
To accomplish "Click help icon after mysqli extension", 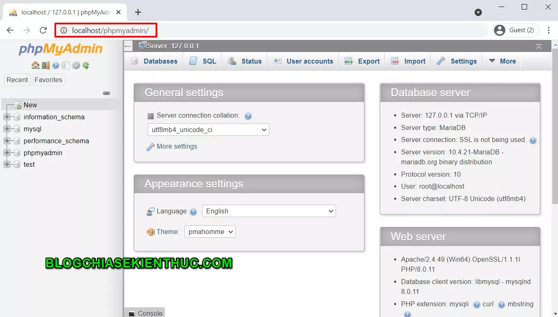I will tap(476, 305).
